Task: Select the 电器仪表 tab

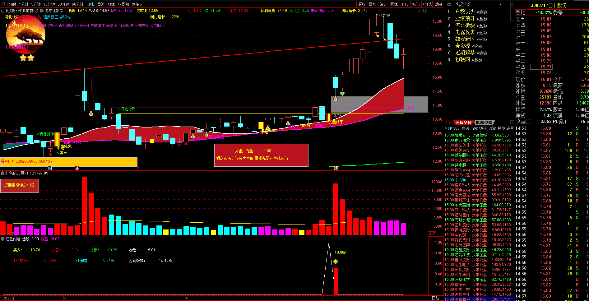Action: pyautogui.click(x=484, y=123)
